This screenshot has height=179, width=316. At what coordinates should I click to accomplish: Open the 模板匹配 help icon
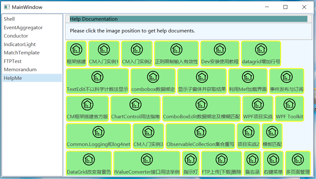(272, 132)
